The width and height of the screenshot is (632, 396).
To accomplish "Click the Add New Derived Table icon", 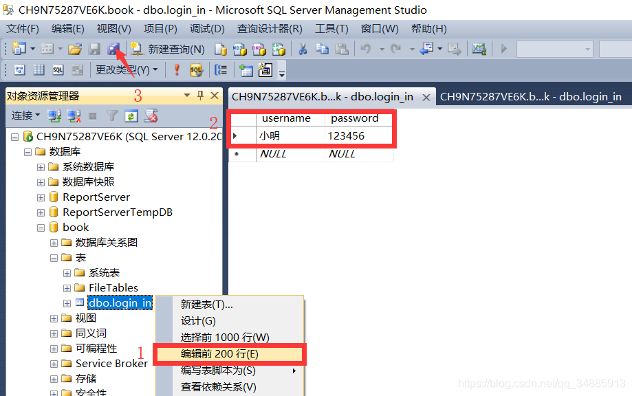I will pos(265,70).
